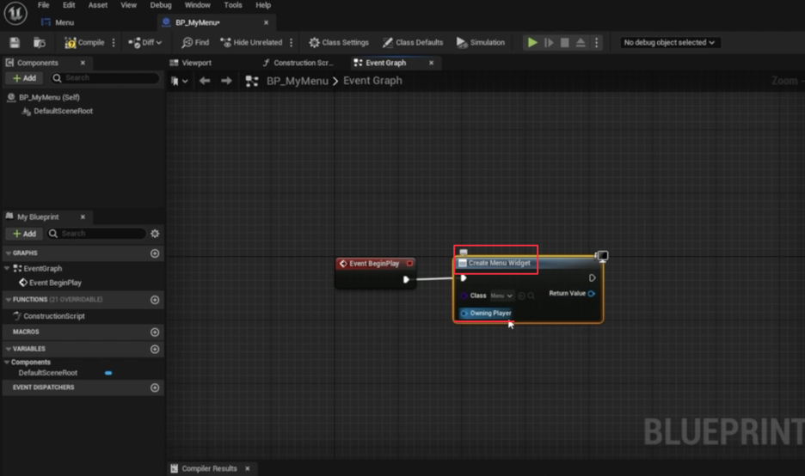The image size is (805, 476).
Task: Close the Components panel
Action: (x=83, y=63)
